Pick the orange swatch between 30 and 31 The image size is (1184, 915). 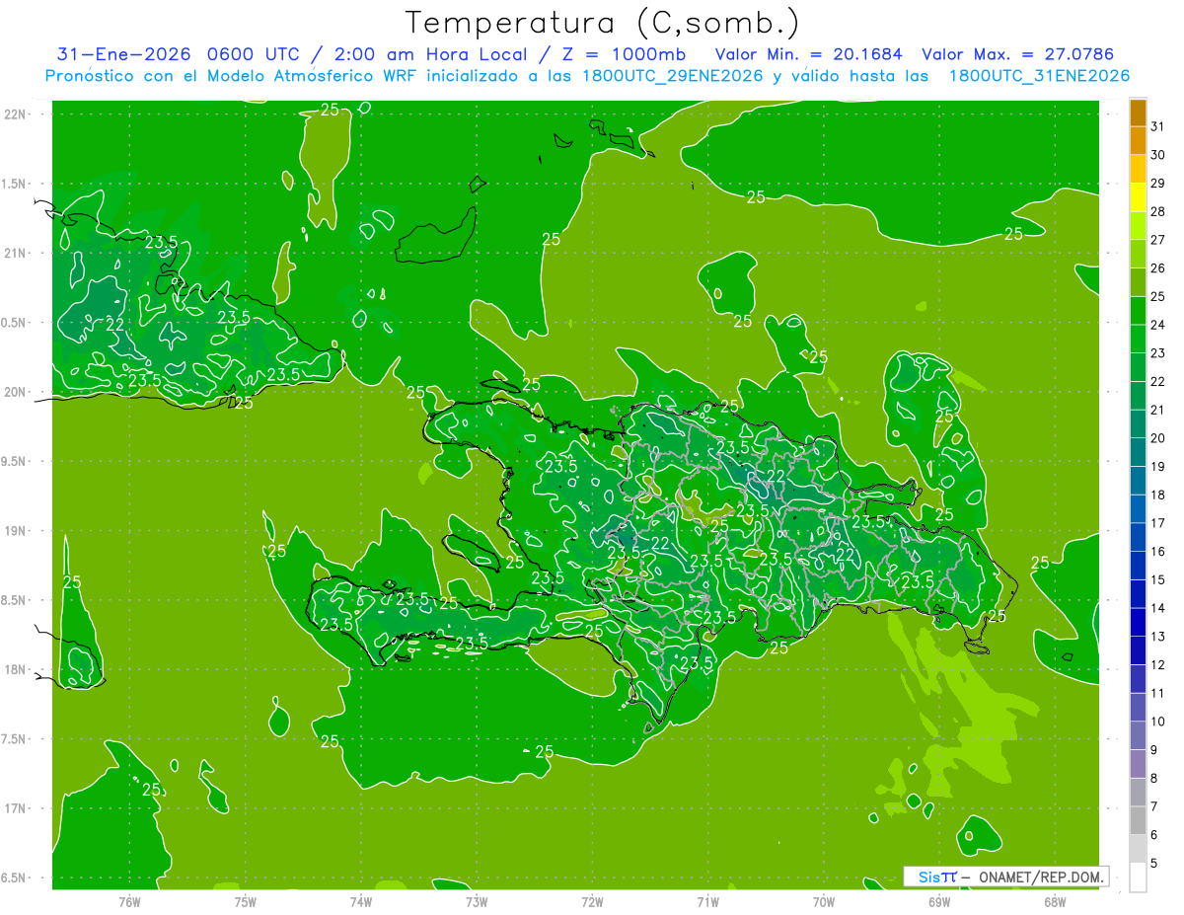[x=1138, y=140]
